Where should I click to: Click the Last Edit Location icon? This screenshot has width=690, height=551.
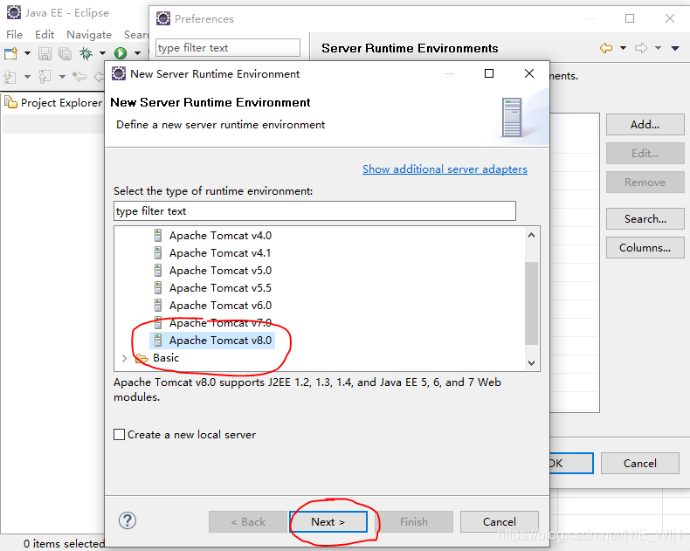(79, 77)
